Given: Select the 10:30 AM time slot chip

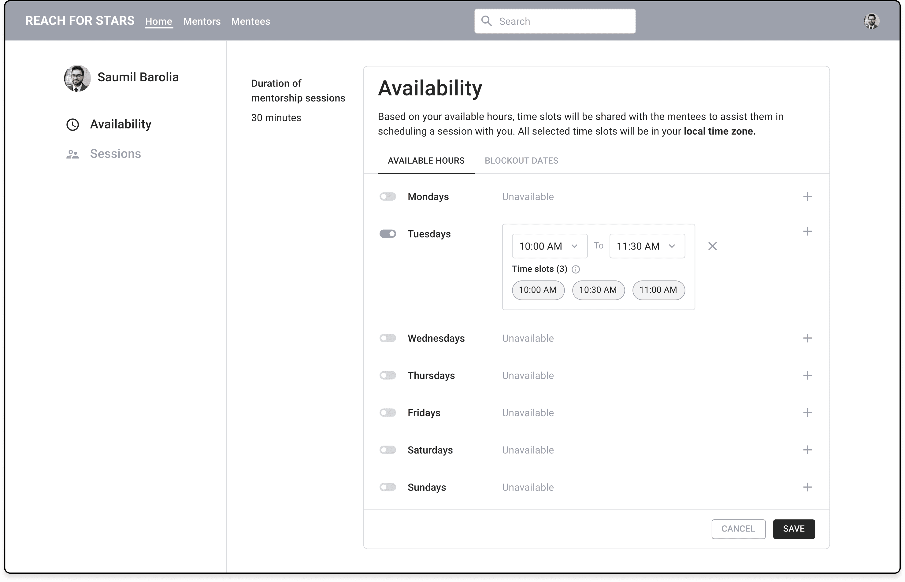Looking at the screenshot, I should click(x=598, y=290).
